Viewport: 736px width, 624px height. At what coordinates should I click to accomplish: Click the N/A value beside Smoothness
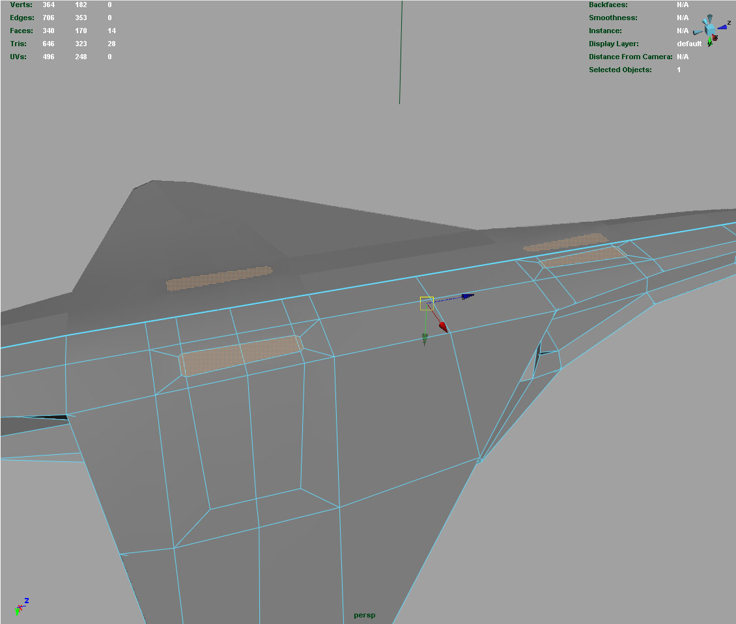coord(683,18)
